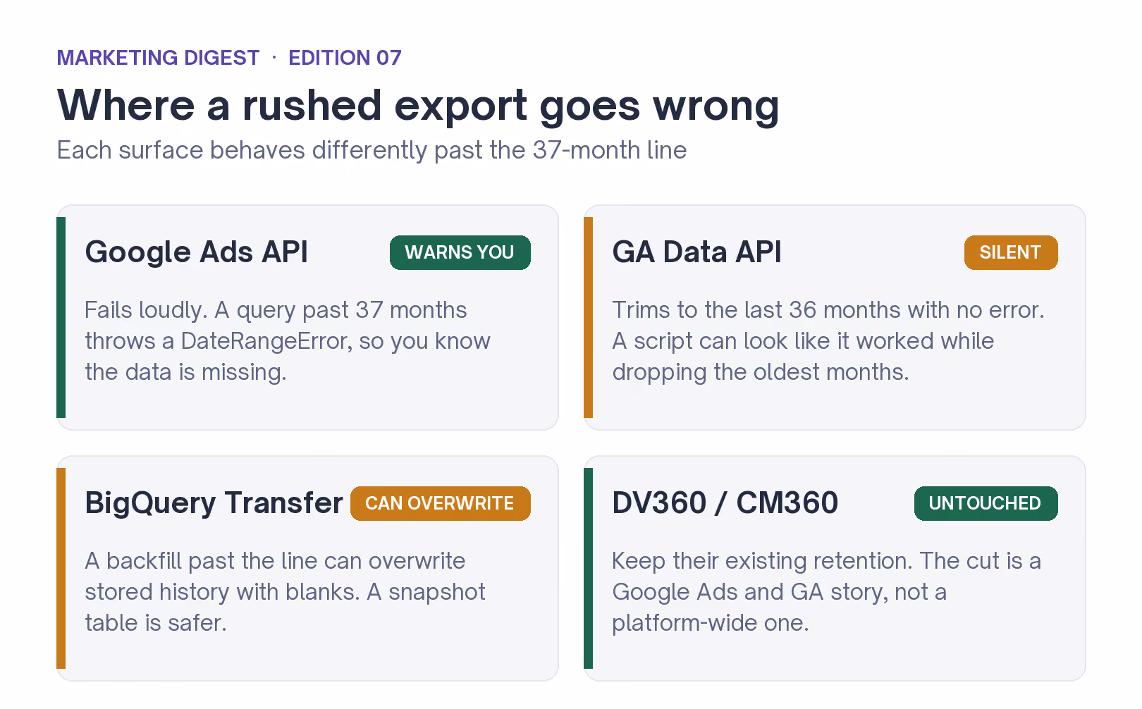Screen dimensions: 1142x709
Task: Click the CAN OVERWRITE badge
Action: [x=440, y=503]
